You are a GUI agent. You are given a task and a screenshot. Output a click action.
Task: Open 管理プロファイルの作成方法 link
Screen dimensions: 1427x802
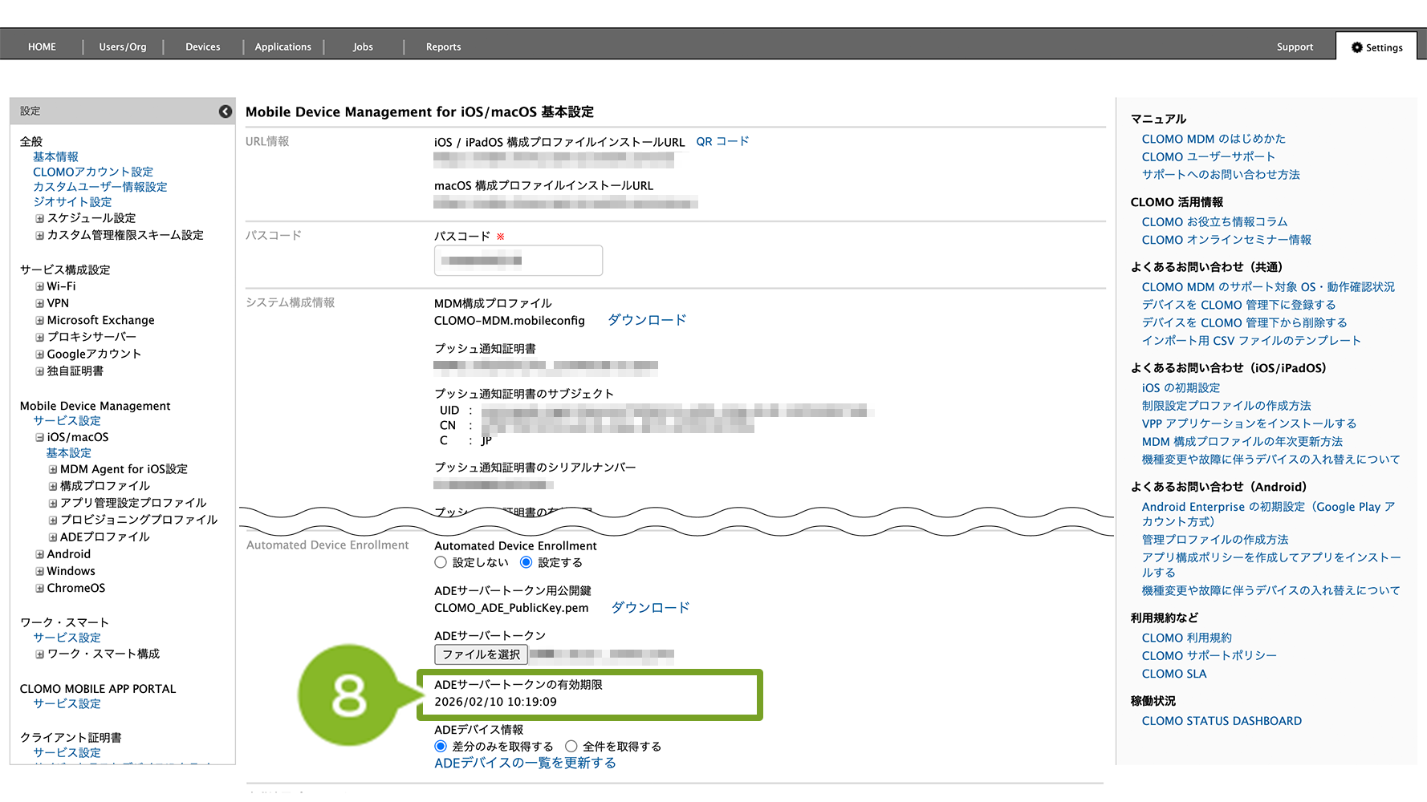point(1215,540)
